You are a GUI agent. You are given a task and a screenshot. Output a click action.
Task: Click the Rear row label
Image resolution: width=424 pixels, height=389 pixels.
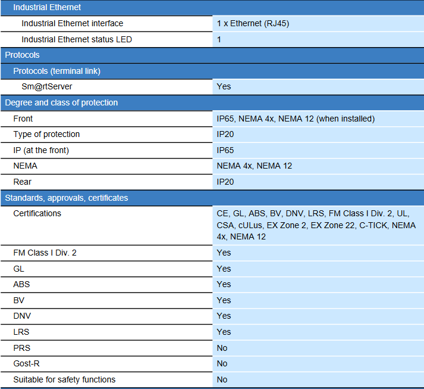click(x=23, y=182)
